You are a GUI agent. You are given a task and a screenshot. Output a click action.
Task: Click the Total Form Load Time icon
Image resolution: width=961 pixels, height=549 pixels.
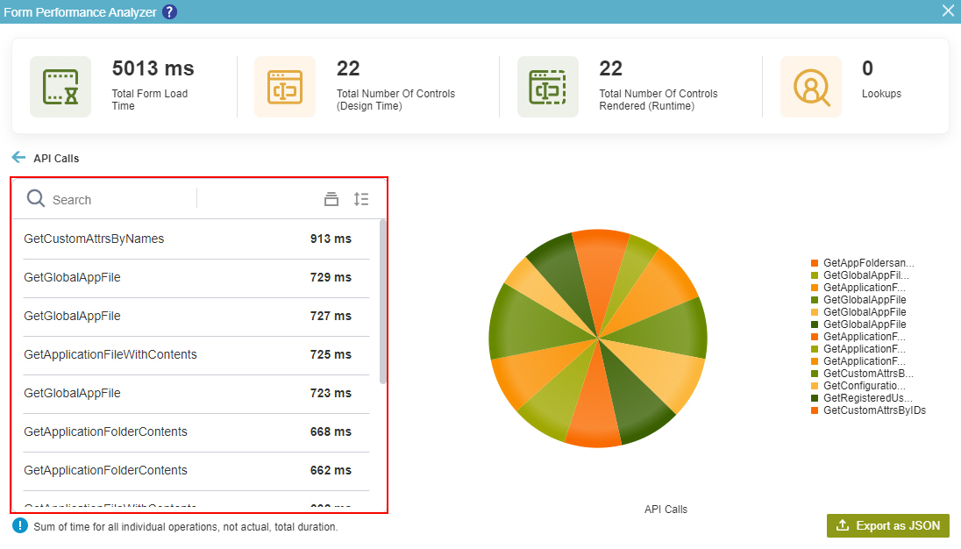pyautogui.click(x=60, y=87)
